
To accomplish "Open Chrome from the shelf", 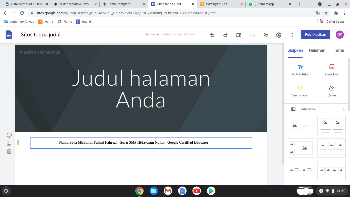I will pyautogui.click(x=139, y=191).
